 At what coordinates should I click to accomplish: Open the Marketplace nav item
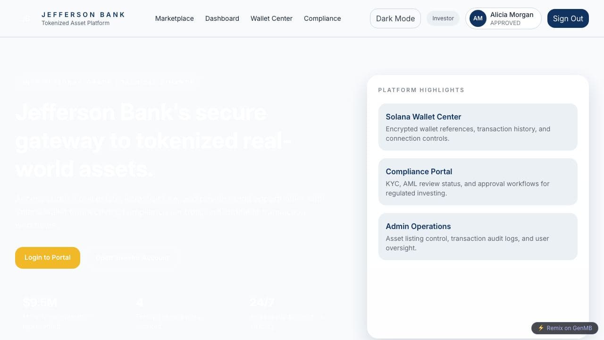click(x=175, y=18)
